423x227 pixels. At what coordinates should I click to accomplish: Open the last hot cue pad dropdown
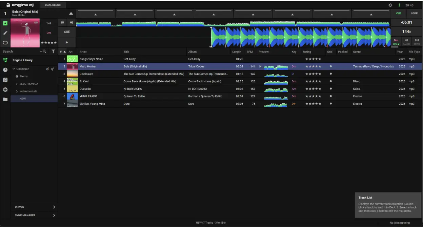(x=371, y=15)
